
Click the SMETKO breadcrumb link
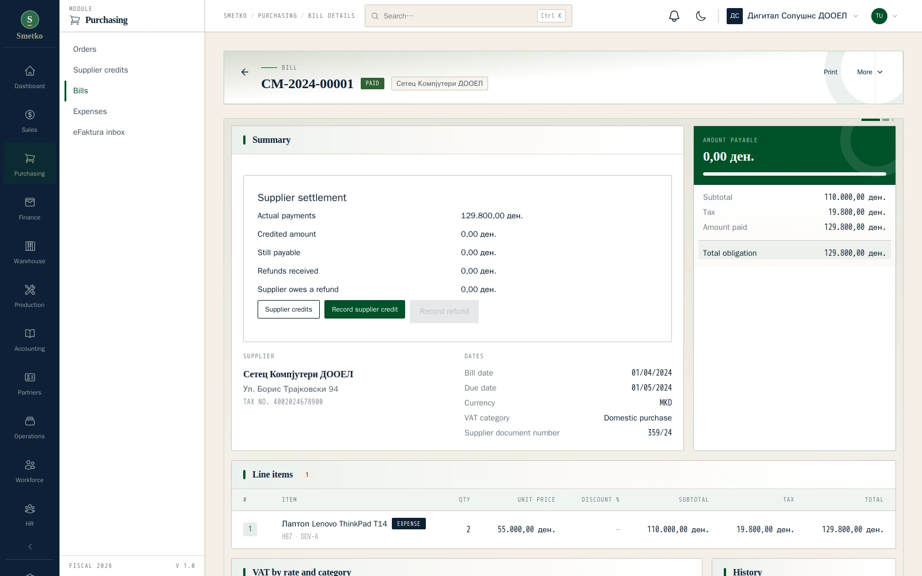235,16
